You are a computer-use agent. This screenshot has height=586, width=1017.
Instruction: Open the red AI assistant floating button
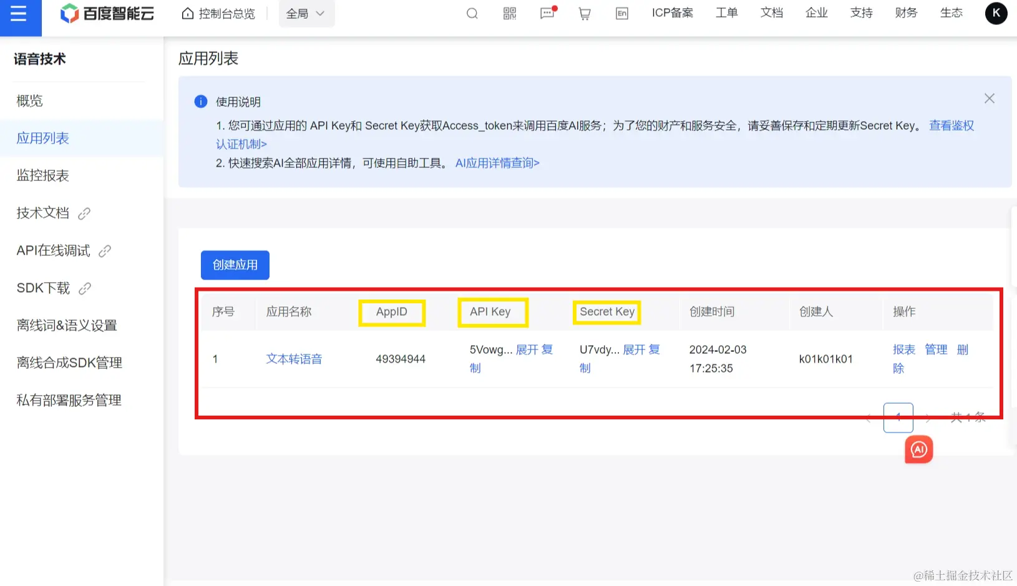coord(919,449)
